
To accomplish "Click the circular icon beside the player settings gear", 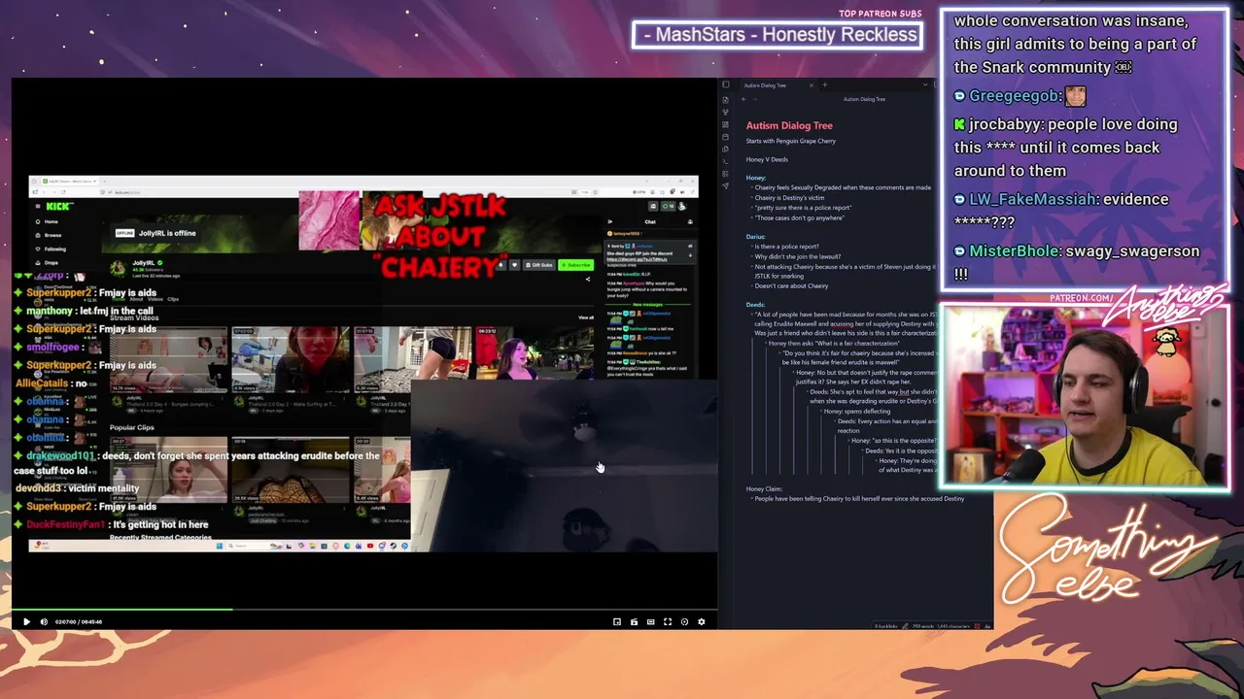I will point(684,621).
